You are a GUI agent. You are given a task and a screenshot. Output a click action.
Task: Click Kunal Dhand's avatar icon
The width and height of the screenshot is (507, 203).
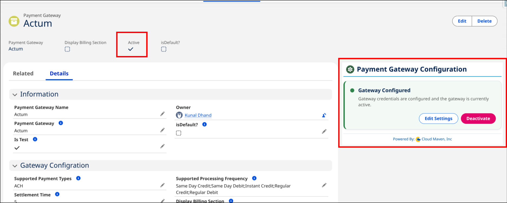click(x=179, y=115)
